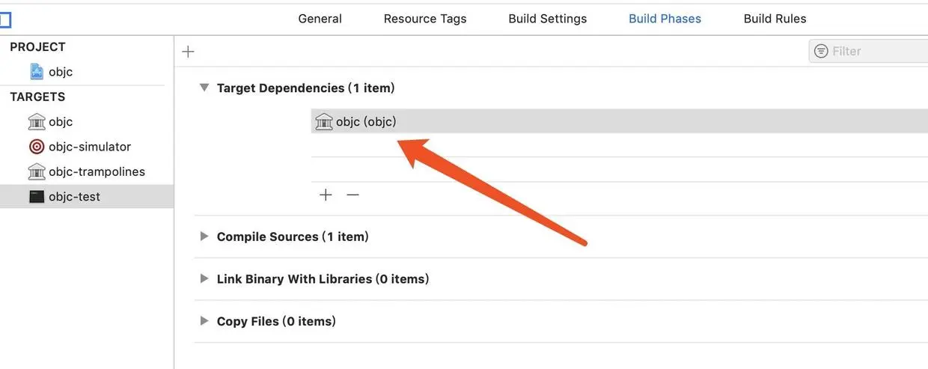Viewport: 928px width, 369px height.
Task: Select the objc-trampolines library icon
Action: pos(37,171)
